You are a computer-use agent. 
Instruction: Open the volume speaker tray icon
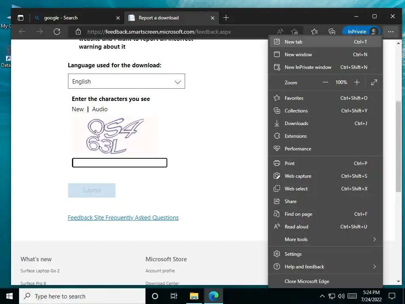341,296
